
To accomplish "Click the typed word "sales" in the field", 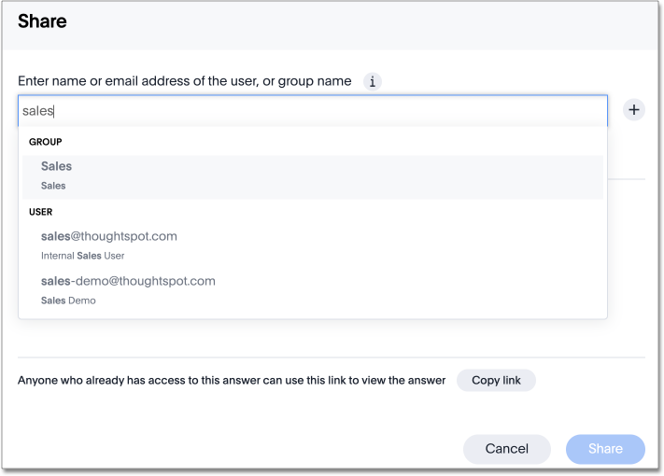I will (x=37, y=110).
